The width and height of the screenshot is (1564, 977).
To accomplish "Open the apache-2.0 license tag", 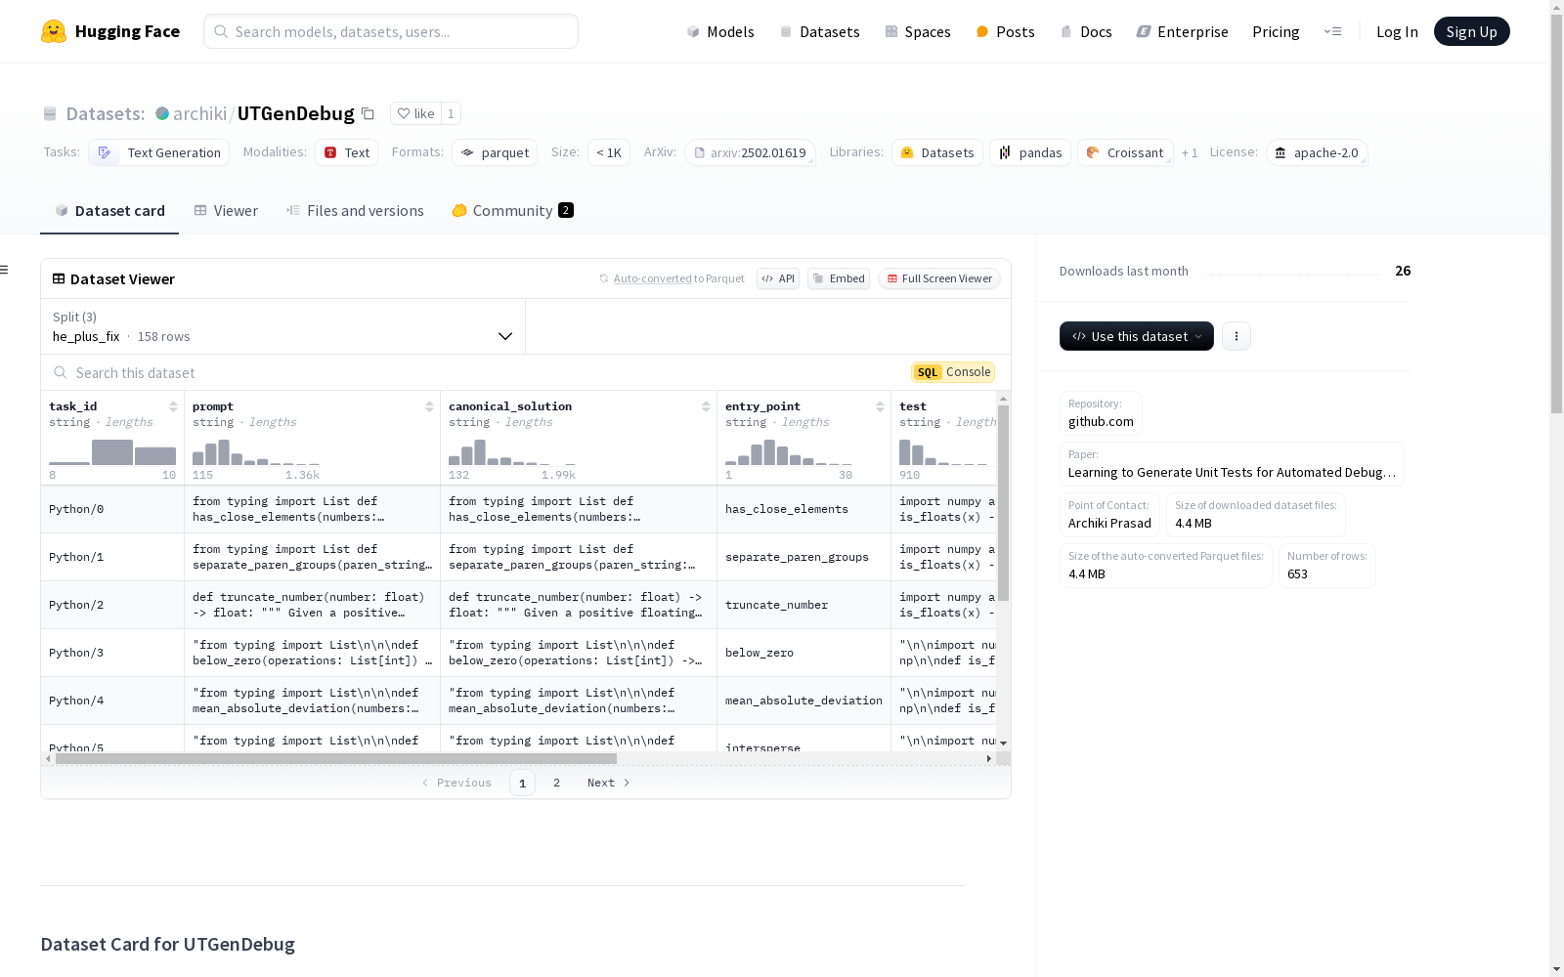I will (x=1317, y=152).
